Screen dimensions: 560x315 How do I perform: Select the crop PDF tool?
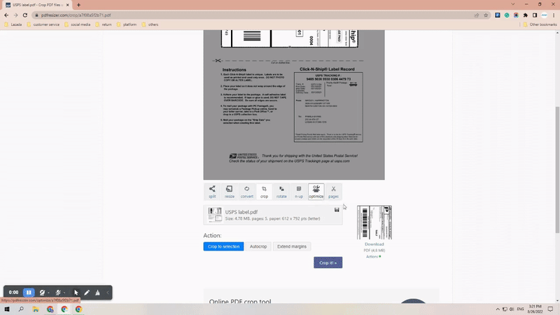(x=264, y=192)
